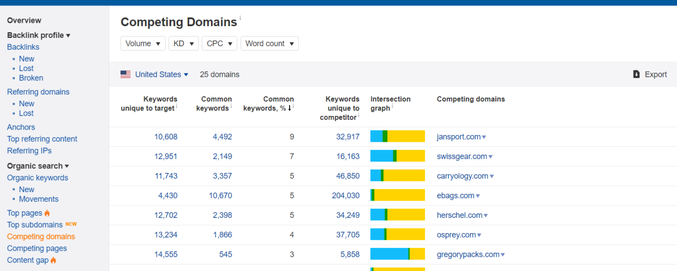This screenshot has height=271, width=677.
Task: Click flame icon next to Top pages
Action: (x=47, y=213)
